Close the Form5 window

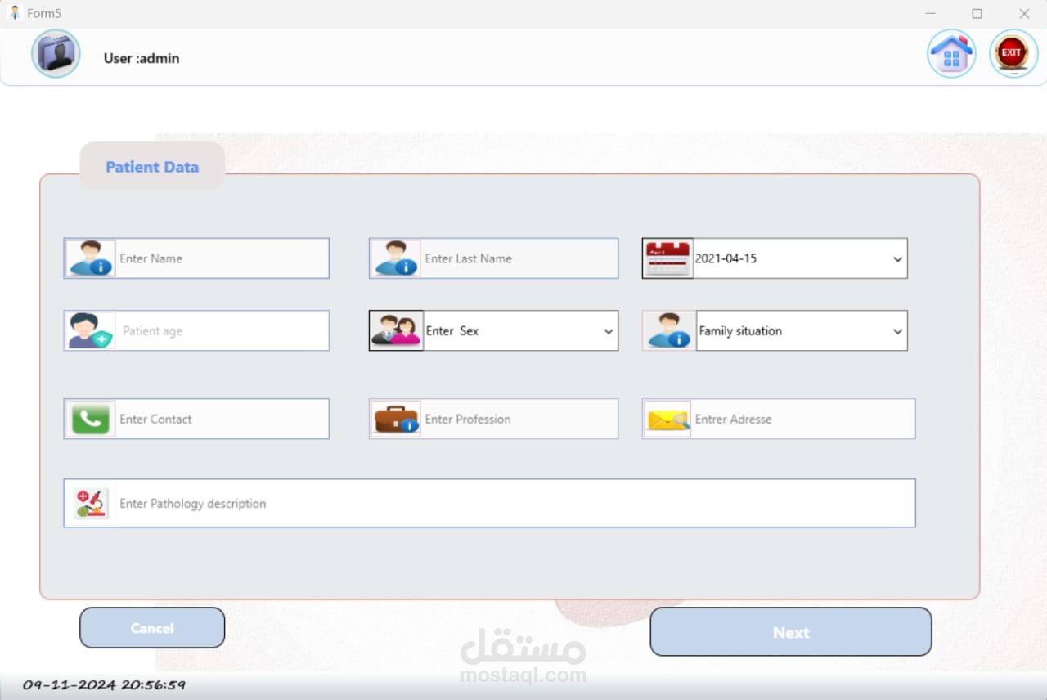click(1024, 14)
